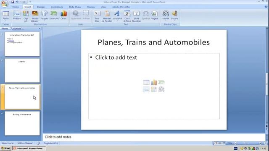This screenshot has width=269, height=151.
Task: Open the Shapes gallery
Action: (x=44, y=16)
